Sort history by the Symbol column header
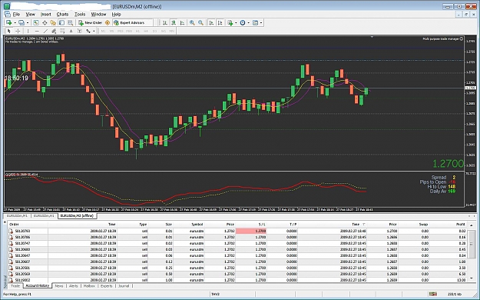 [189, 225]
